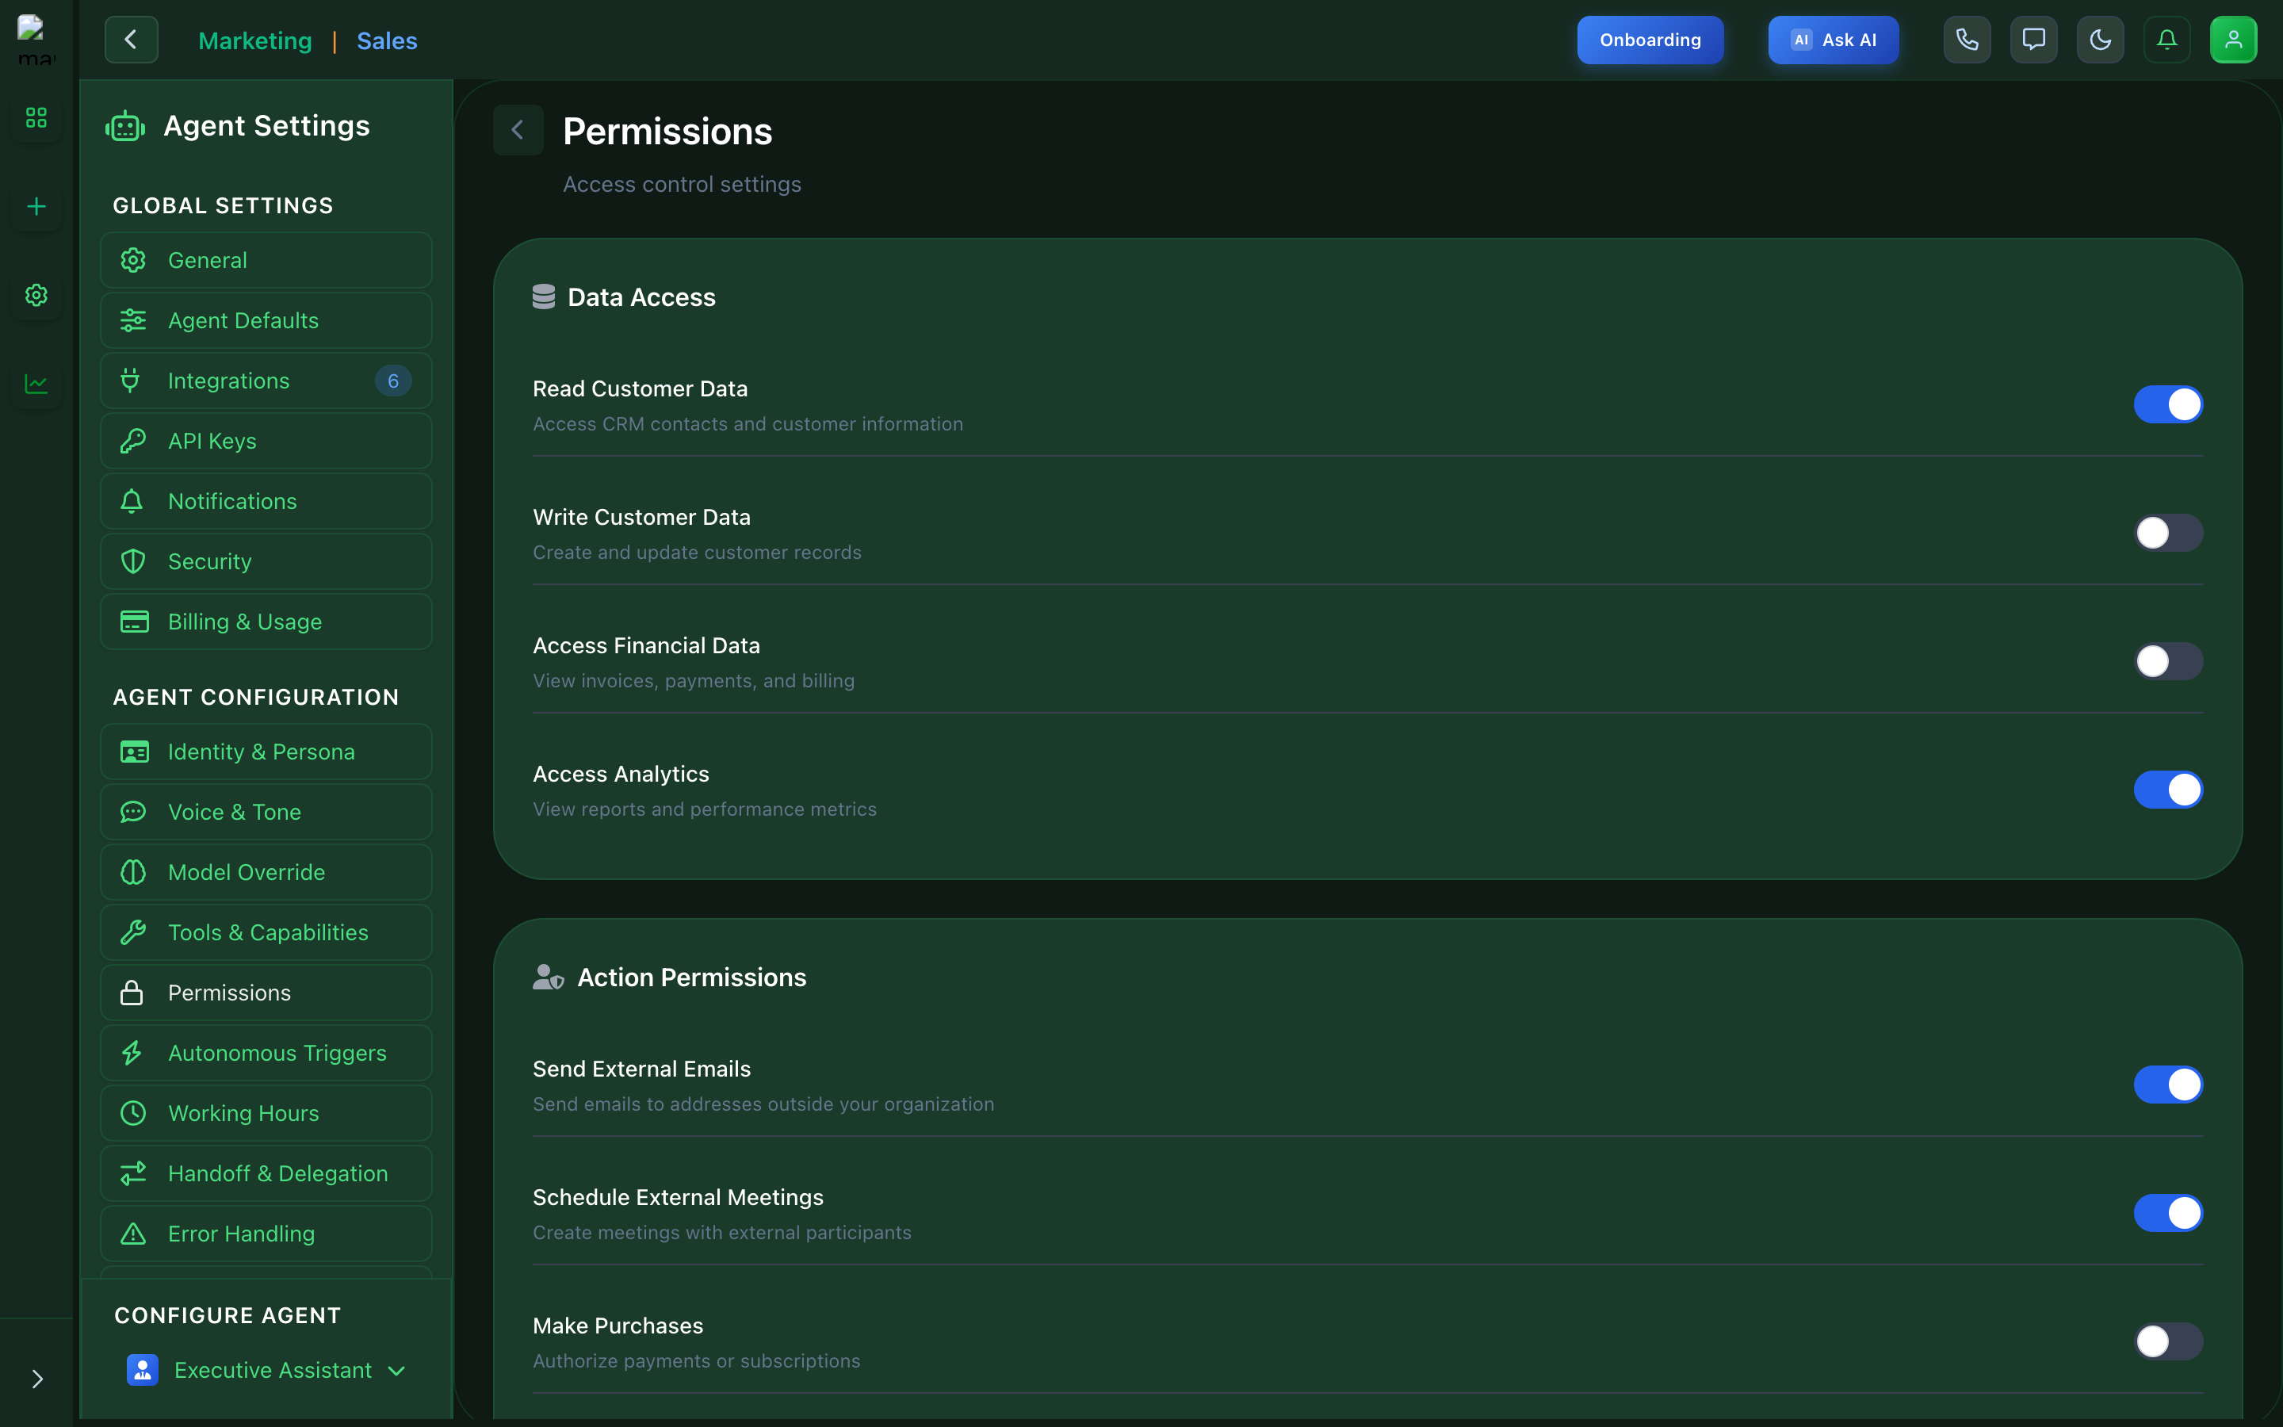Click the robot icon beside Agent Settings
Screen dimensions: 2283x1427
tap(125, 127)
